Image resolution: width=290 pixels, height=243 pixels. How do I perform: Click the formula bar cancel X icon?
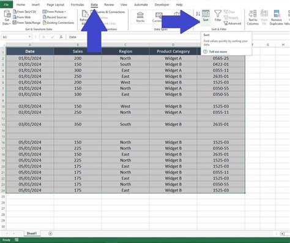pos(43,37)
